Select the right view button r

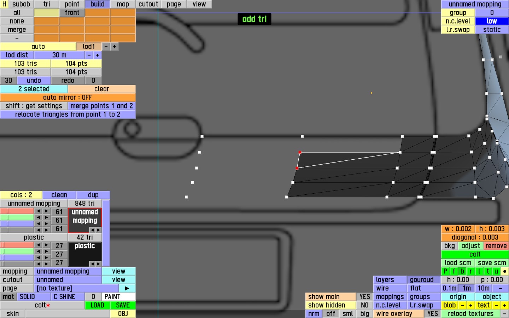(x=470, y=271)
